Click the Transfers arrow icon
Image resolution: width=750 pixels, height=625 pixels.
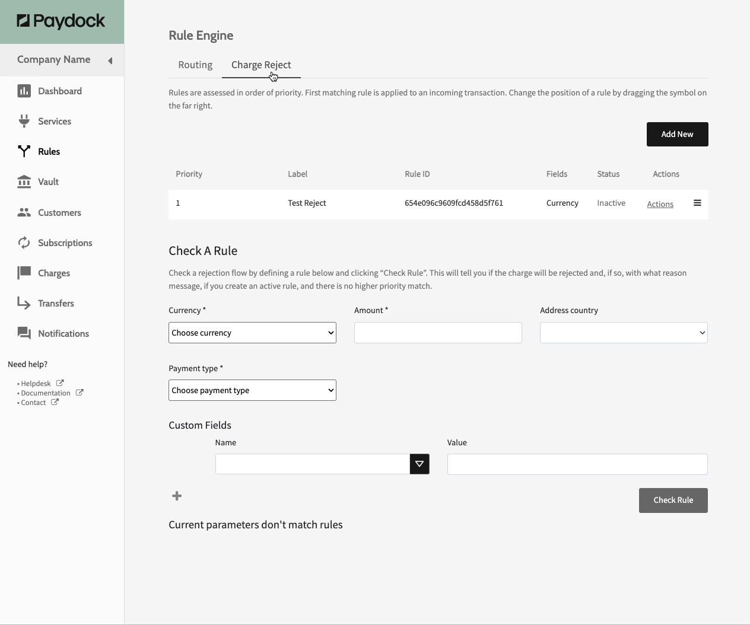point(24,303)
